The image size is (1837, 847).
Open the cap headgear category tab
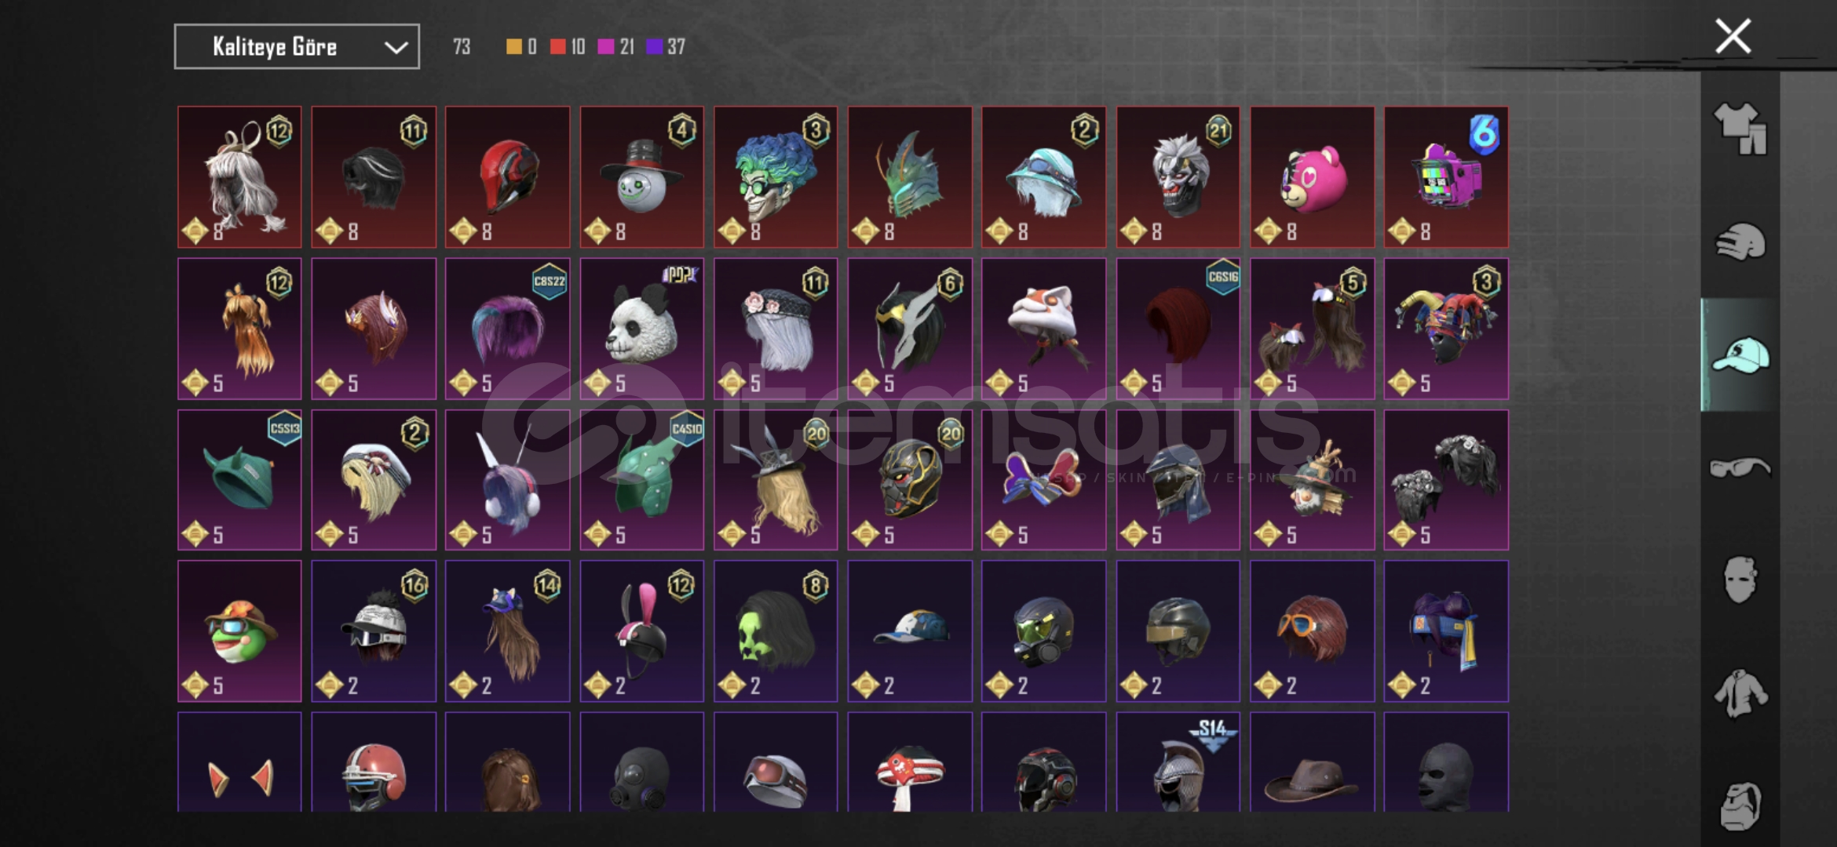click(x=1740, y=354)
